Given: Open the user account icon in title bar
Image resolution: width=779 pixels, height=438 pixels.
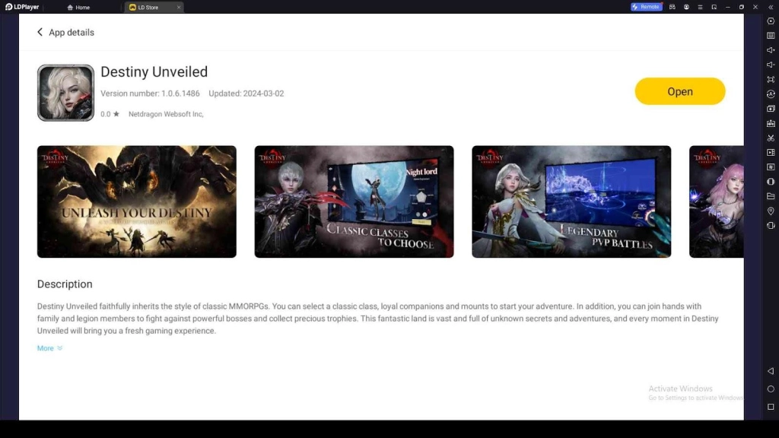Looking at the screenshot, I should [686, 7].
